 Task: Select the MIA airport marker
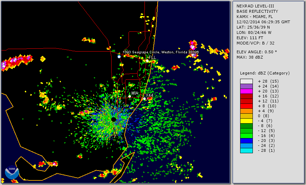coord(130,96)
